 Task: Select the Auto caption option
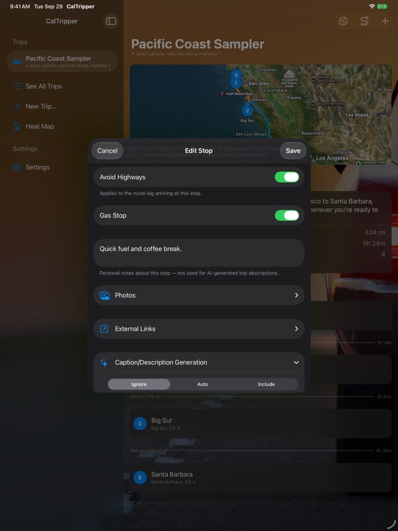pos(203,384)
